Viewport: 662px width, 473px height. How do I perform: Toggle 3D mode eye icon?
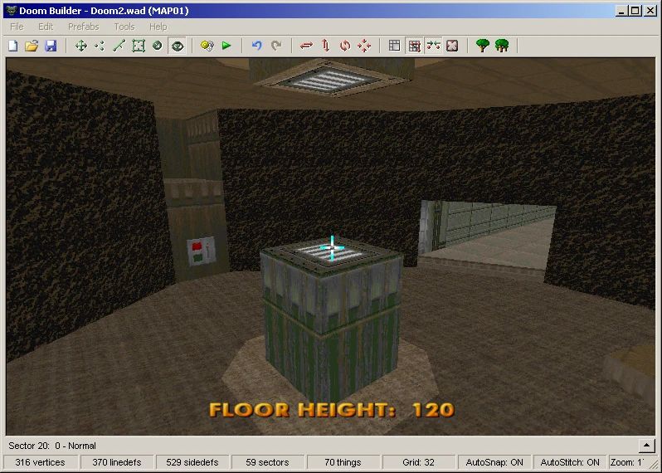pos(177,46)
